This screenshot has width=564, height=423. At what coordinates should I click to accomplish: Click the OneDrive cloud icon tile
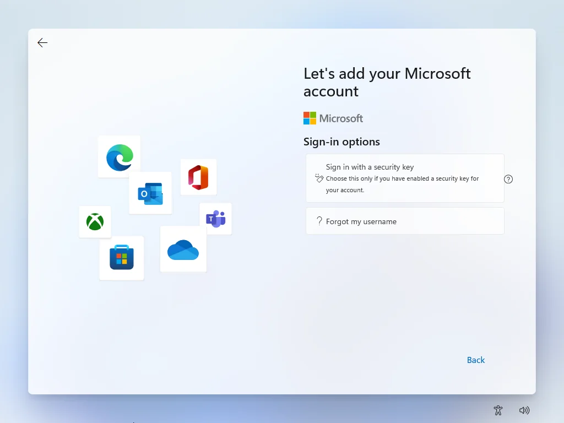pyautogui.click(x=183, y=249)
